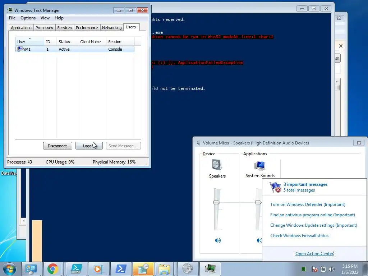
Task: Mute the System Sounds application
Action: (x=259, y=240)
